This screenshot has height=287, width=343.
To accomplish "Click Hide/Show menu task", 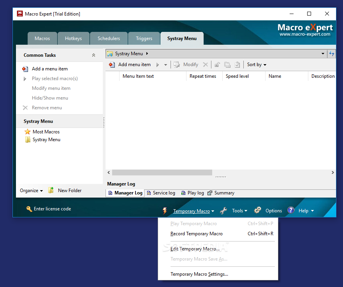I will coord(50,98).
